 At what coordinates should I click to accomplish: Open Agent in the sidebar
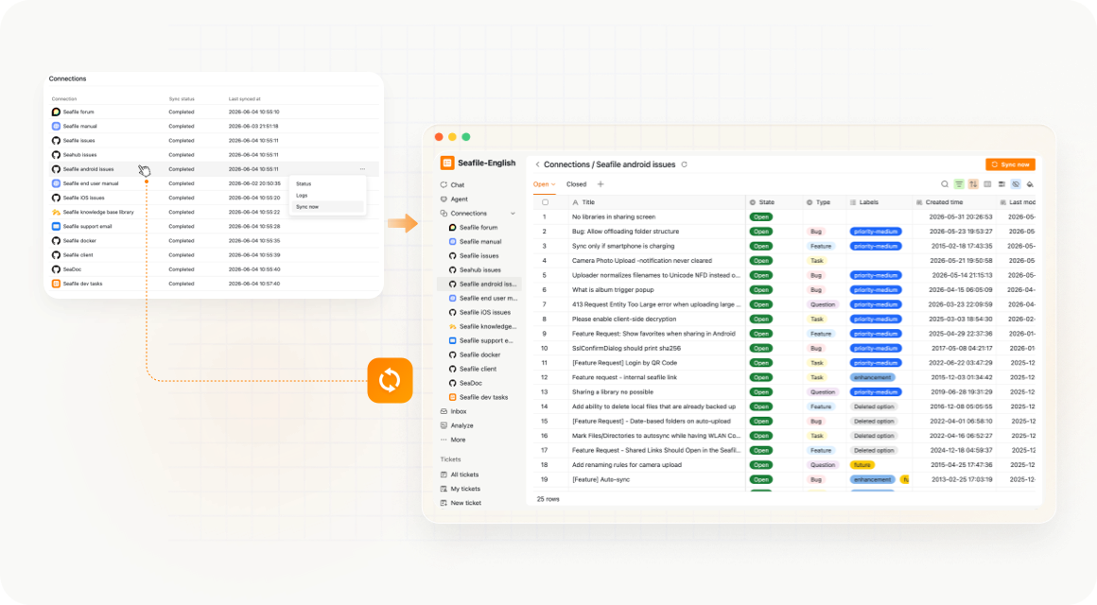pyautogui.click(x=459, y=199)
